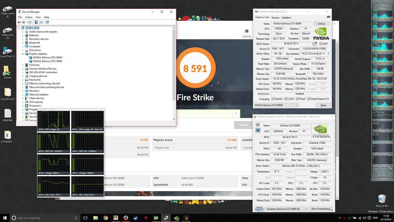Click the question mark button on 3DMark page
The width and height of the screenshot is (394, 222).
click(x=236, y=114)
